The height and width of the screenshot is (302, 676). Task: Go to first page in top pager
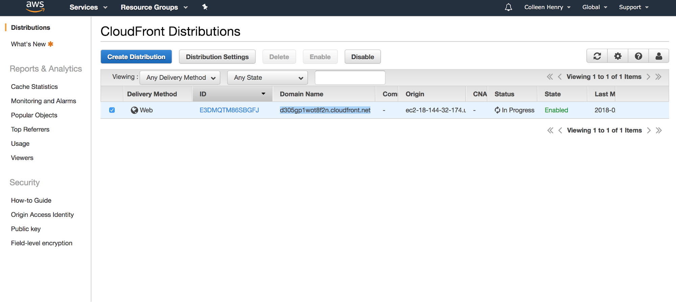(x=550, y=77)
